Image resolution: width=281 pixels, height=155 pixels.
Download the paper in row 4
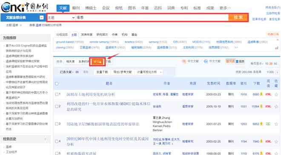click(261, 141)
